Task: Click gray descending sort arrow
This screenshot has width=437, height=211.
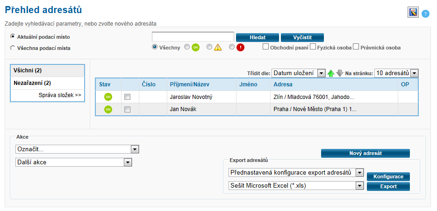Action: 340,73
